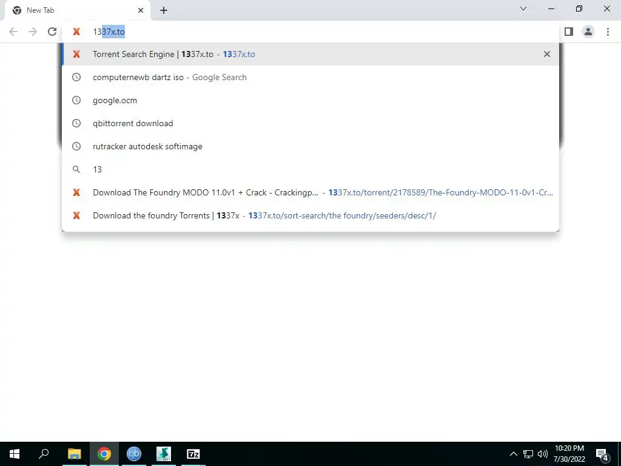Viewport: 621px width, 466px height.
Task: Remove the Torrent Search Engine suggestion
Action: pos(547,54)
